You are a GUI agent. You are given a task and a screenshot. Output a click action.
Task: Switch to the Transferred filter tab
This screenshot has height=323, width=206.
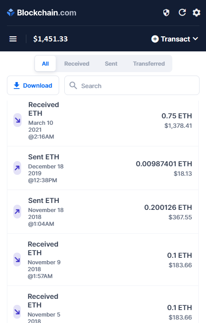149,63
